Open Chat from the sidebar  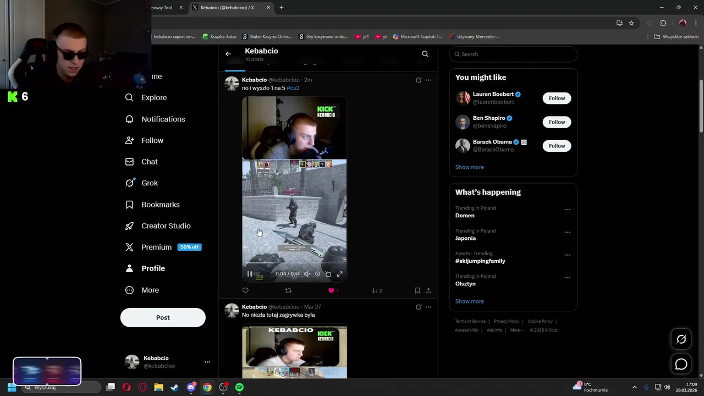[141, 162]
